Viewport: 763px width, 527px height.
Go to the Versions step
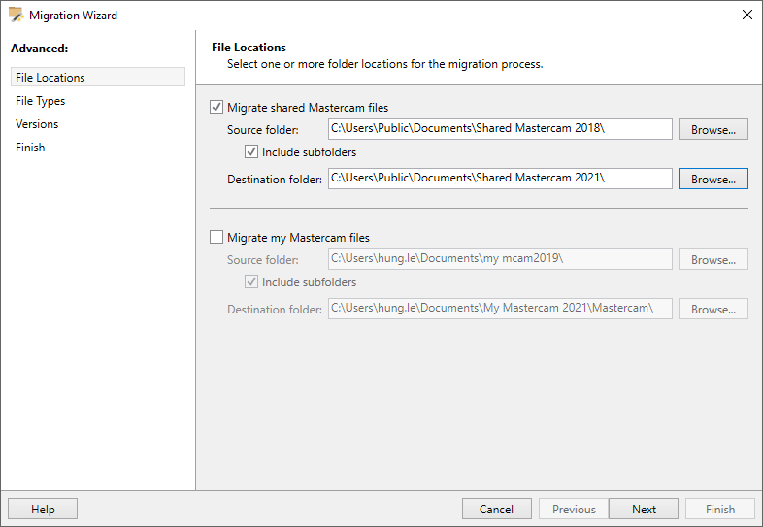(37, 123)
